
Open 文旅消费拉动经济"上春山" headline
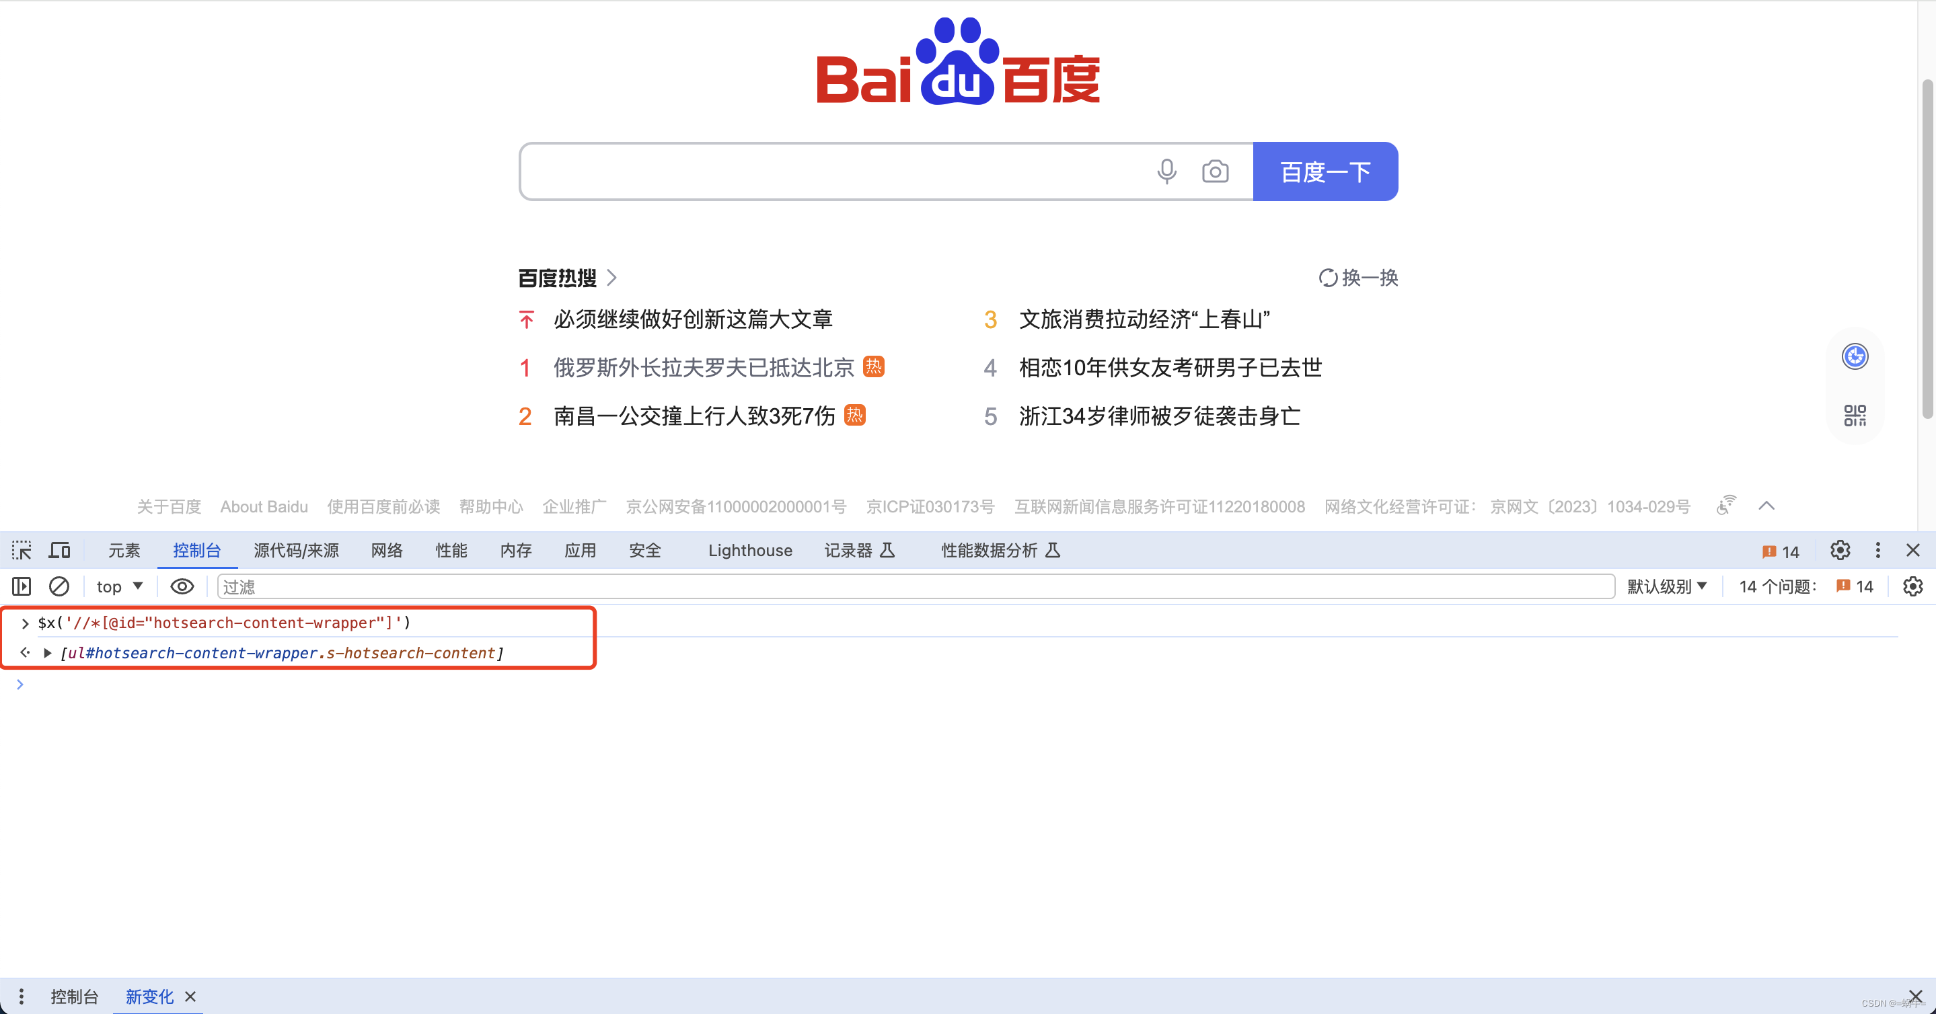[x=1145, y=319]
